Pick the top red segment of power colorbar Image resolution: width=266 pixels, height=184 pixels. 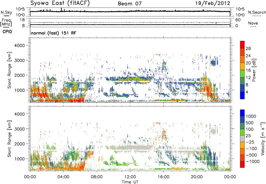(x=242, y=45)
